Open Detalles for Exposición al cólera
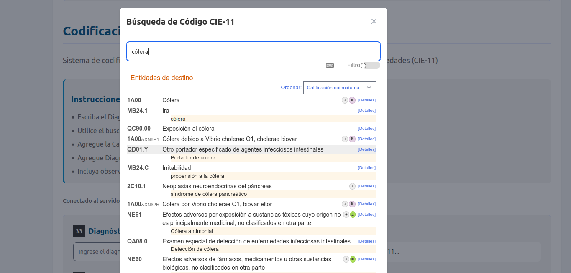571x273 pixels. click(x=366, y=129)
